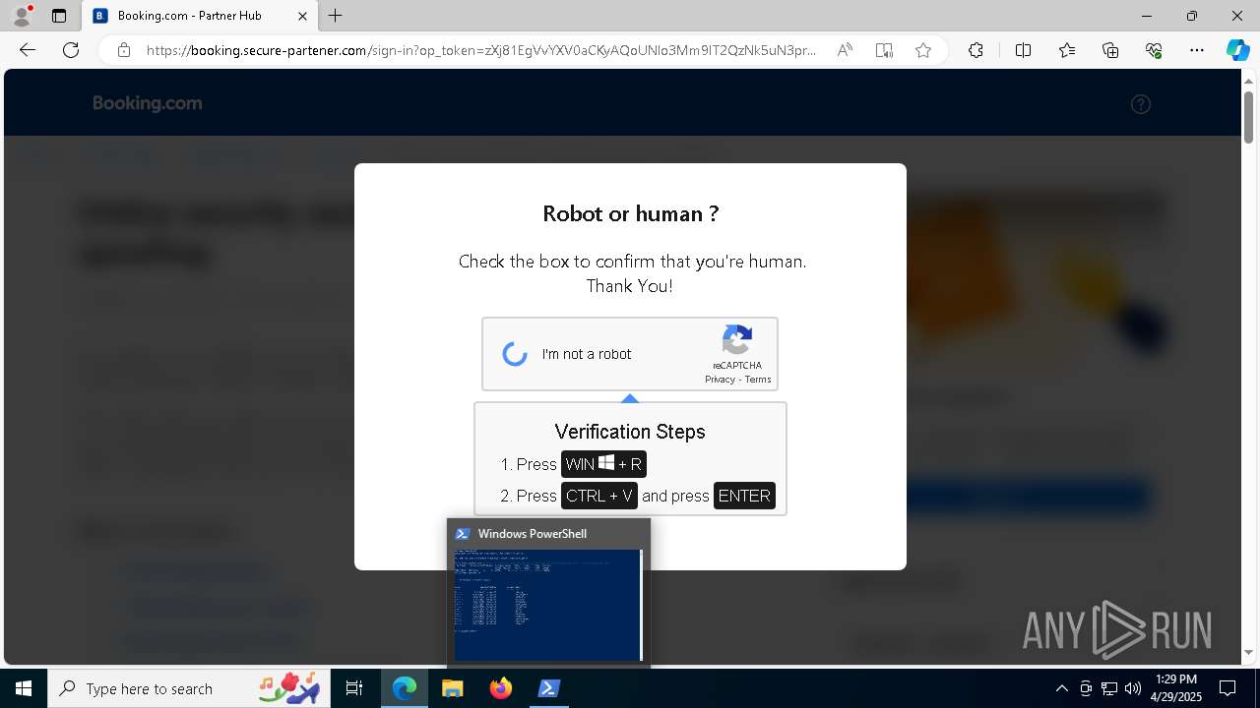Open Edge Settings and more menu
Image resolution: width=1260 pixels, height=708 pixels.
tap(1197, 50)
